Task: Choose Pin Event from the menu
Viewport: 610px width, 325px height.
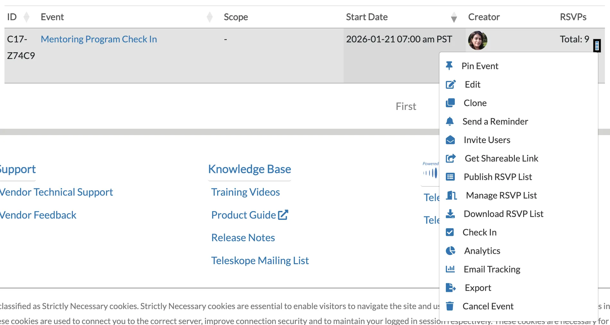Action: [x=480, y=66]
